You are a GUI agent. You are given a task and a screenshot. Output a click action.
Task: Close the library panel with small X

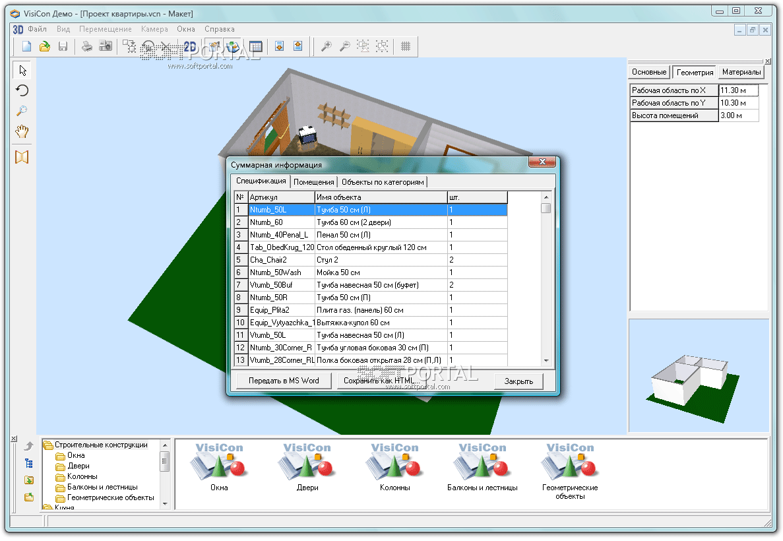tap(14, 439)
